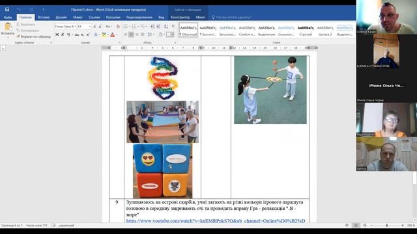Decrease paragraph indent

tap(152, 27)
